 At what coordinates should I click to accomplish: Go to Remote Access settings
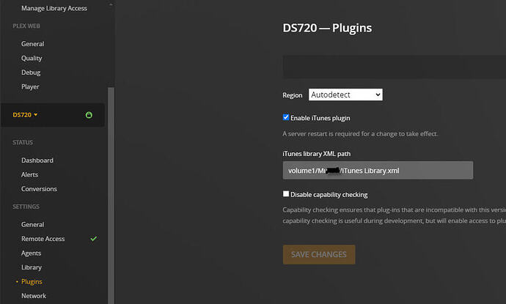tap(43, 239)
